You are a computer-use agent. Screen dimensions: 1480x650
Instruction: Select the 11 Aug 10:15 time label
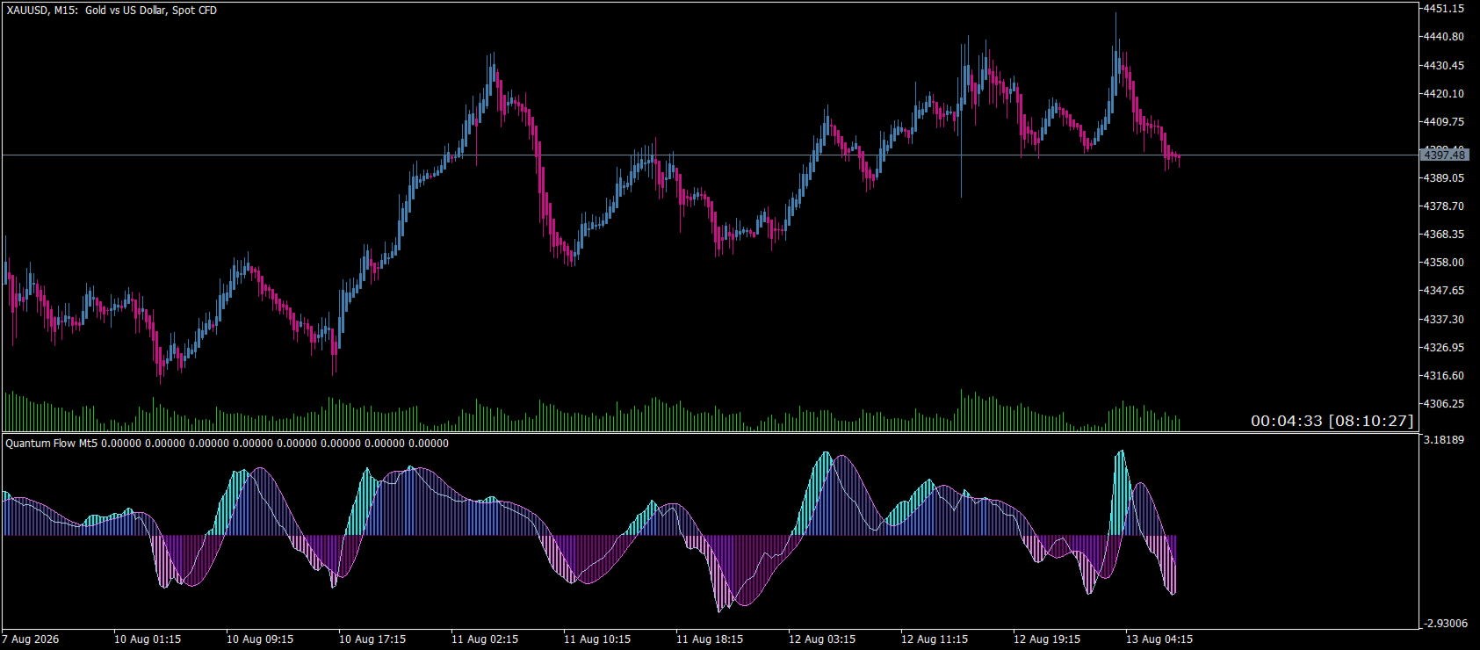(x=597, y=639)
